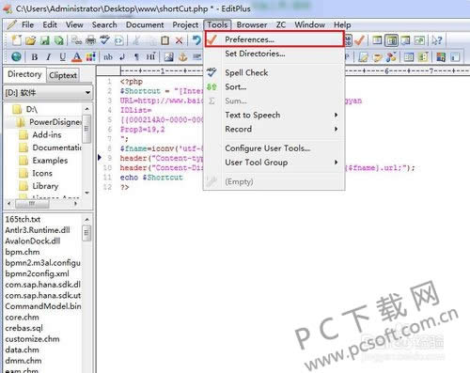Select the Add-ins folder
Image resolution: width=470 pixels, height=373 pixels.
pos(47,135)
